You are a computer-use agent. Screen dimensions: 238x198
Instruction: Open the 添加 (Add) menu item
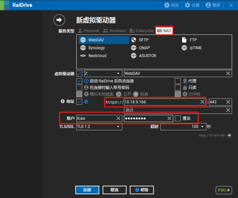pyautogui.click(x=171, y=5)
